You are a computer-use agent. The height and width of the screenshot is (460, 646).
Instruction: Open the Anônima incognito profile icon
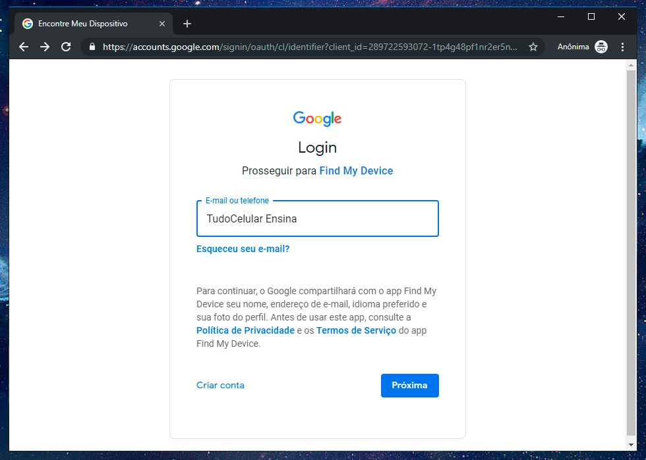(x=601, y=47)
